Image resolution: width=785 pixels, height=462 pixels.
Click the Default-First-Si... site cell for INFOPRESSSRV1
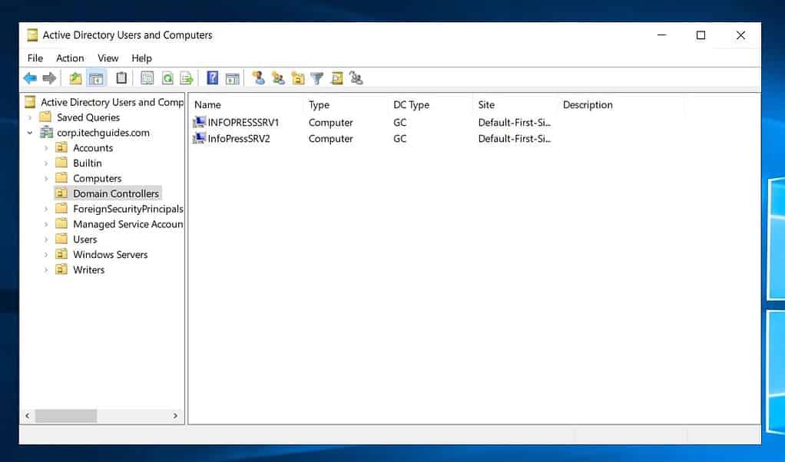point(514,123)
